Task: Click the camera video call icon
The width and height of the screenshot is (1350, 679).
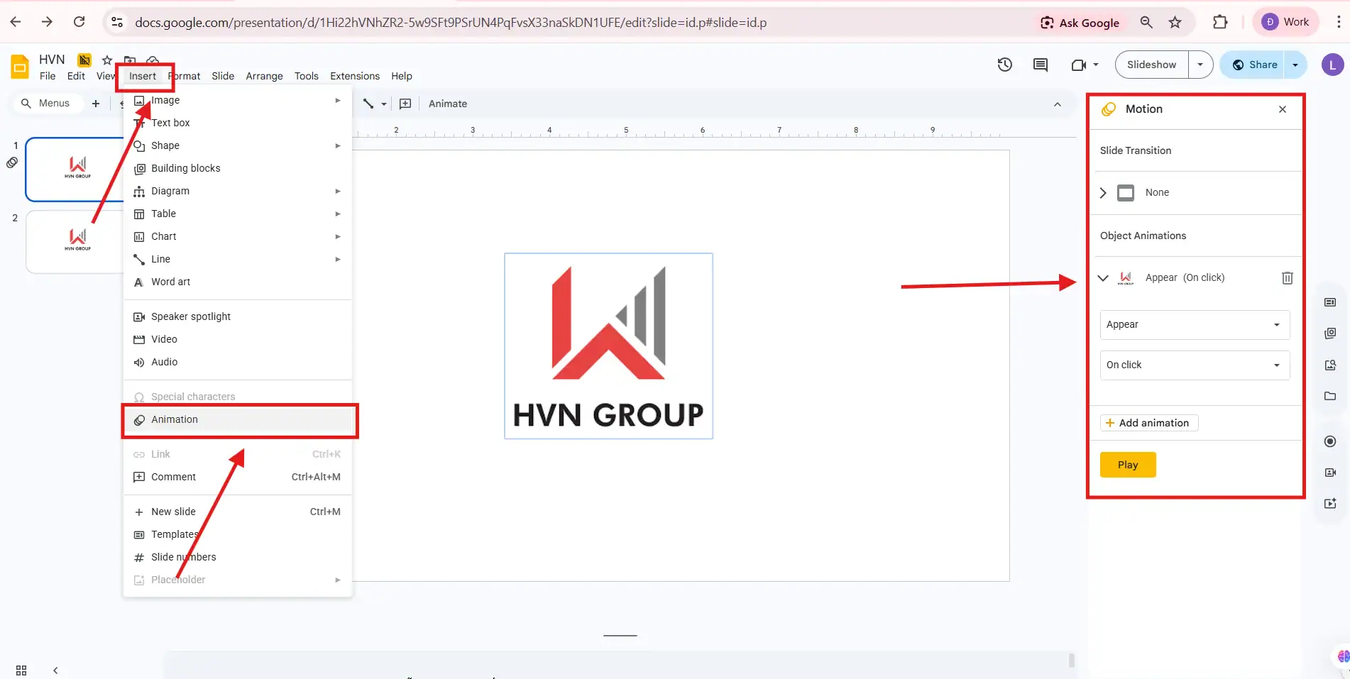Action: pos(1078,65)
